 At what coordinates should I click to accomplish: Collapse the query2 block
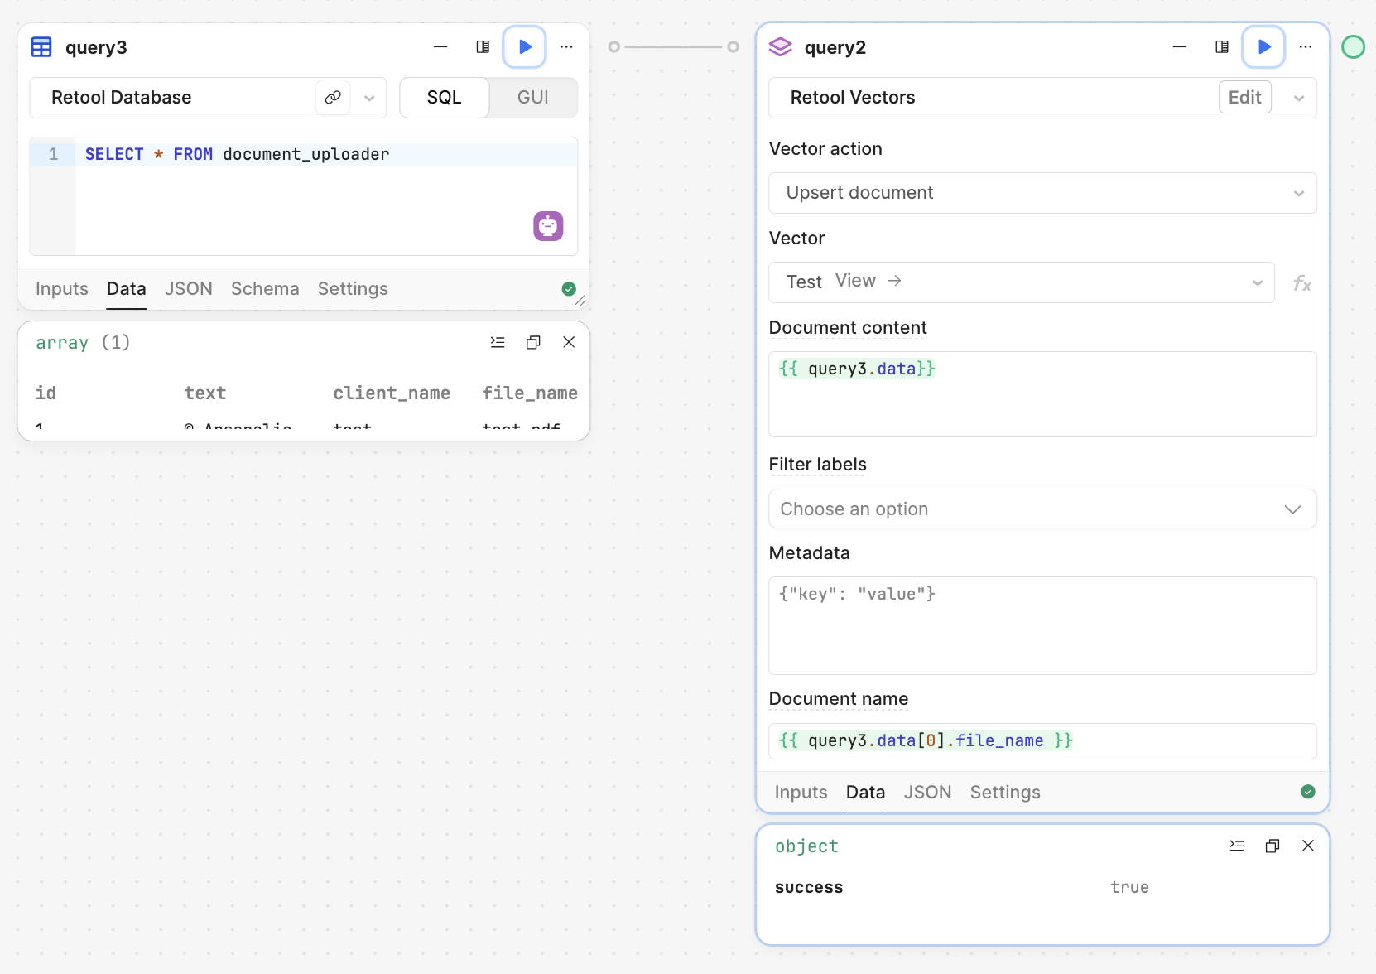[x=1180, y=47]
